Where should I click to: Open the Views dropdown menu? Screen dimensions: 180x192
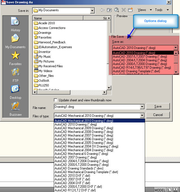pos(145,10)
